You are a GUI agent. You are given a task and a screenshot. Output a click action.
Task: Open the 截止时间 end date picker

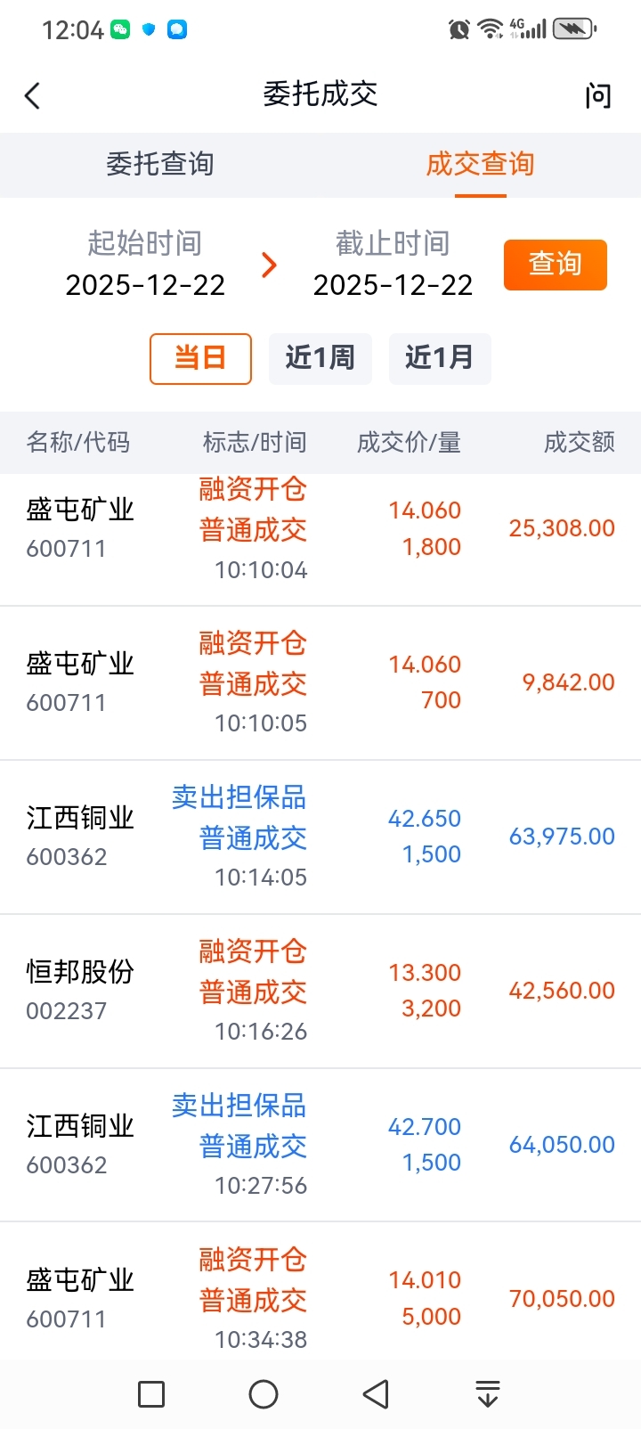[393, 265]
